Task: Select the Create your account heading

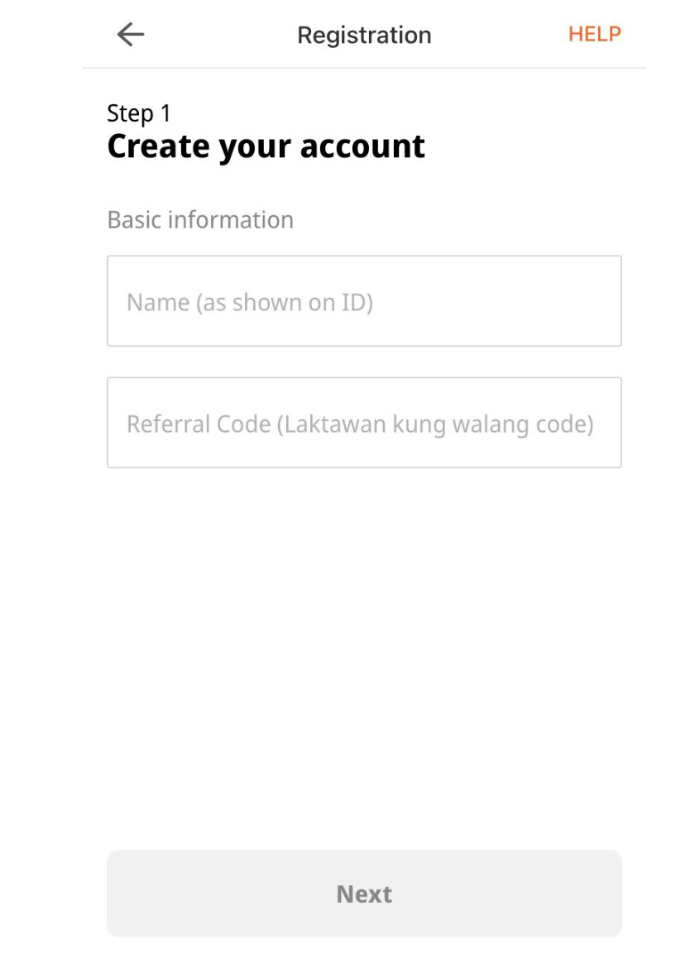Action: [x=266, y=146]
